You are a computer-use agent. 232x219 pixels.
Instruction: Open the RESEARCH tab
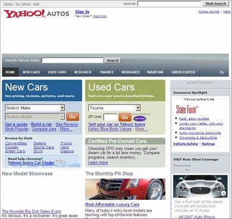[83, 72]
